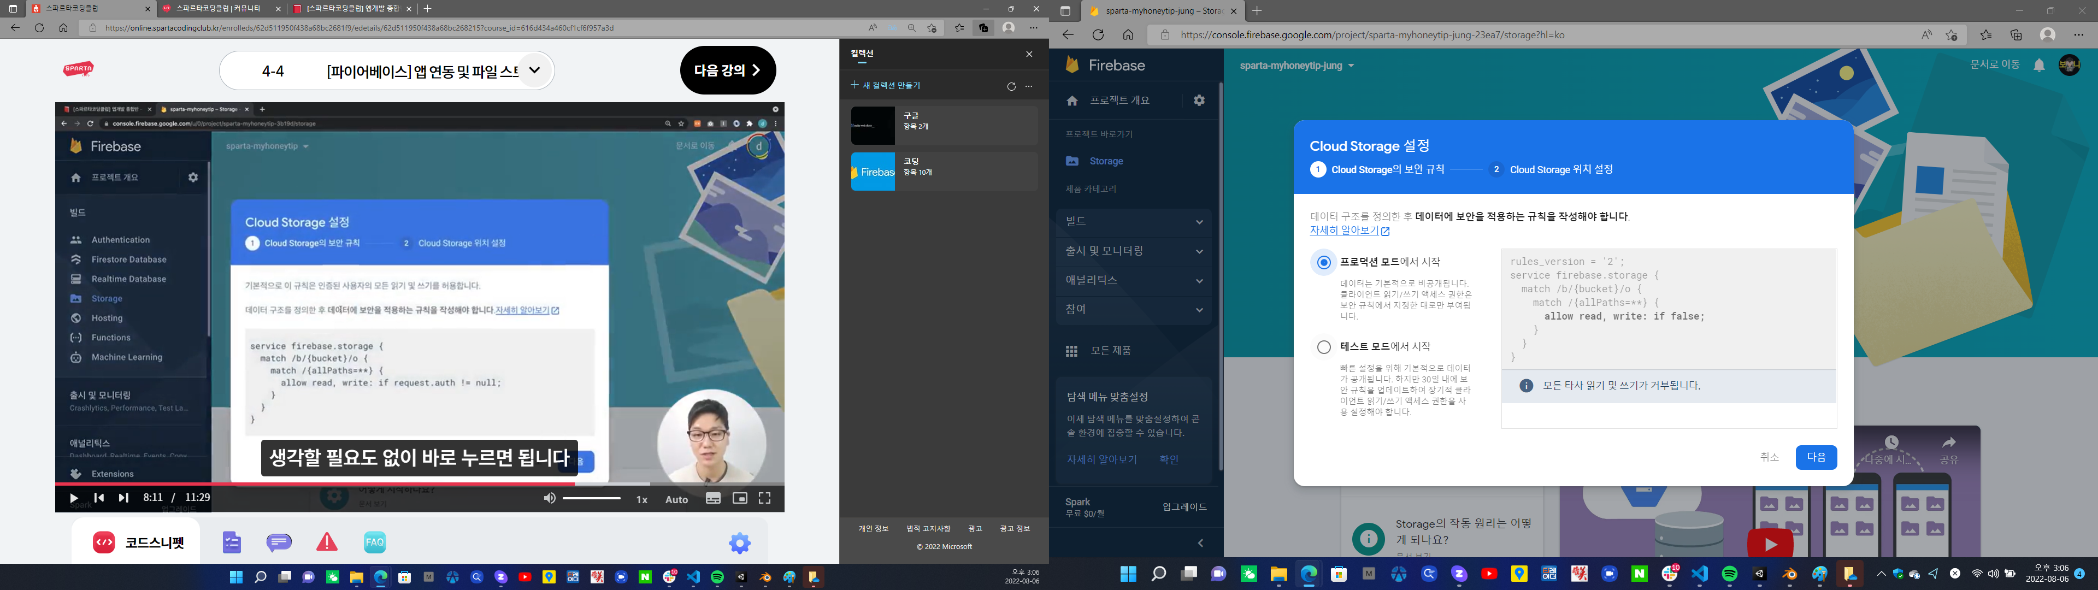Add Firebase page to favorites star icon
Screen dimensions: 2098x590
1952,35
